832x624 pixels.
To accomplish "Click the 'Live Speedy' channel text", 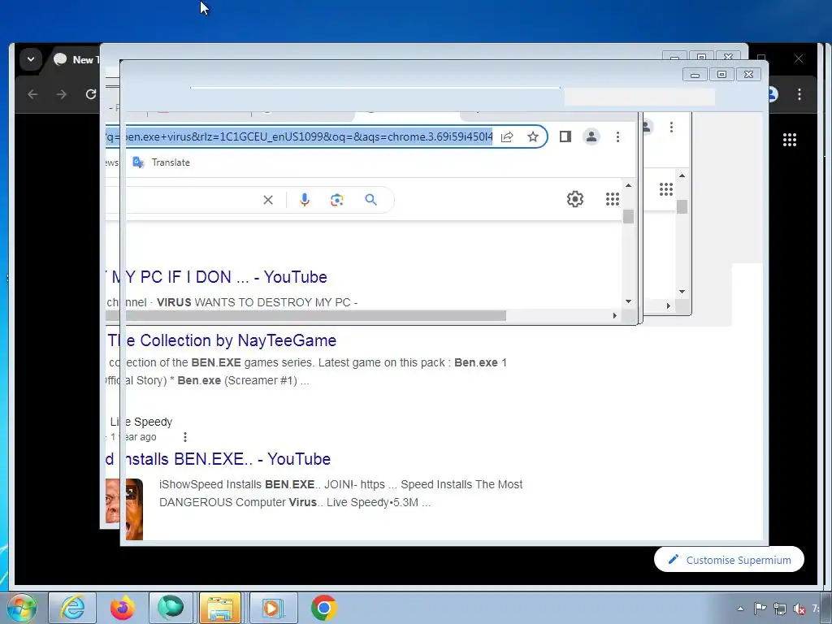I will [141, 422].
